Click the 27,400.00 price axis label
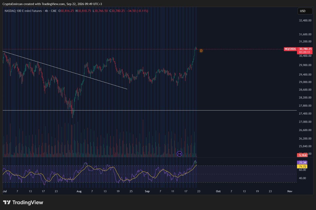Screen dimensions: 316x210 coord(305,113)
